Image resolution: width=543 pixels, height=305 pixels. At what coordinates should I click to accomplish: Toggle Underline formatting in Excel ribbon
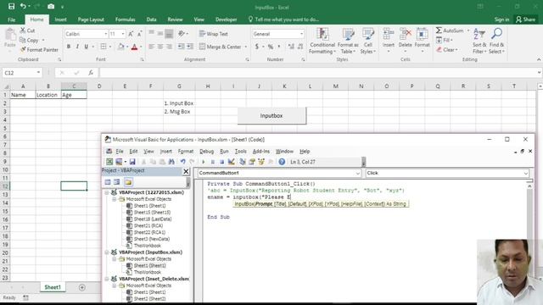pos(87,47)
